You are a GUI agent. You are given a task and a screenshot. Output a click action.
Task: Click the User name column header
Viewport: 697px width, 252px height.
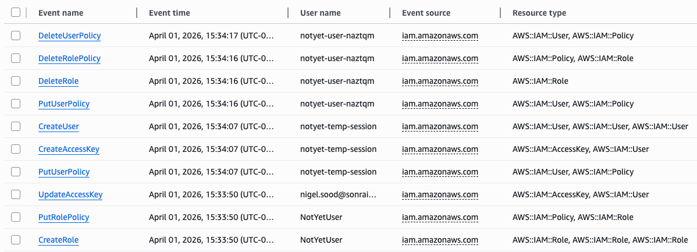[321, 13]
